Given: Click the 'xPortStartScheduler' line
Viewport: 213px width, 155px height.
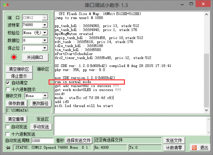Looking at the screenshot, I should (74, 54).
